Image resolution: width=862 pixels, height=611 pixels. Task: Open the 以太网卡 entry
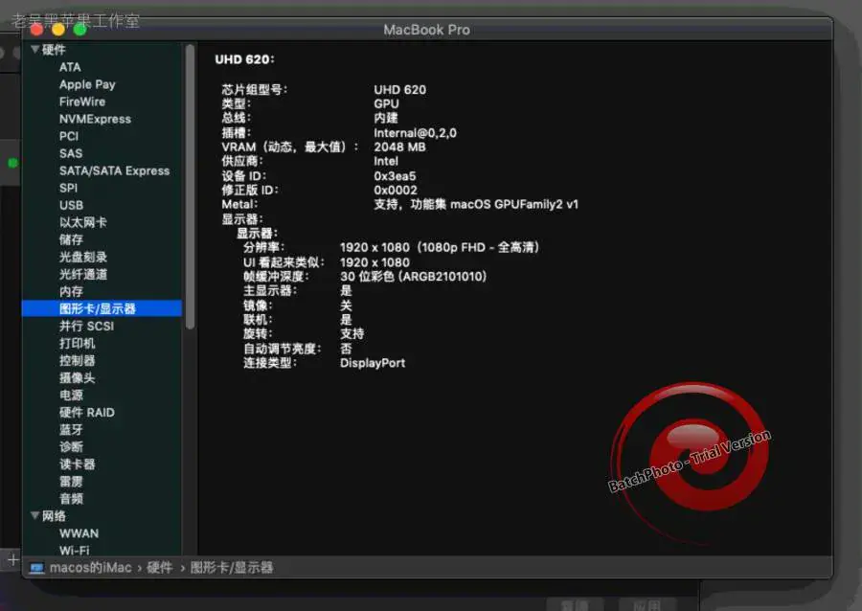(x=83, y=222)
